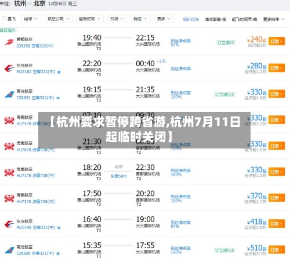Click the Hainan Airlines logo for HU7178
This screenshot has height=261, width=290.
(x=9, y=172)
